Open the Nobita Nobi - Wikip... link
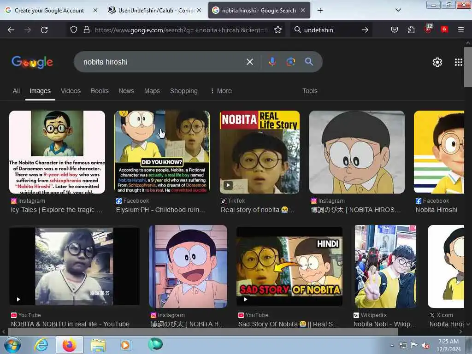The height and width of the screenshot is (354, 472). tap(385, 324)
